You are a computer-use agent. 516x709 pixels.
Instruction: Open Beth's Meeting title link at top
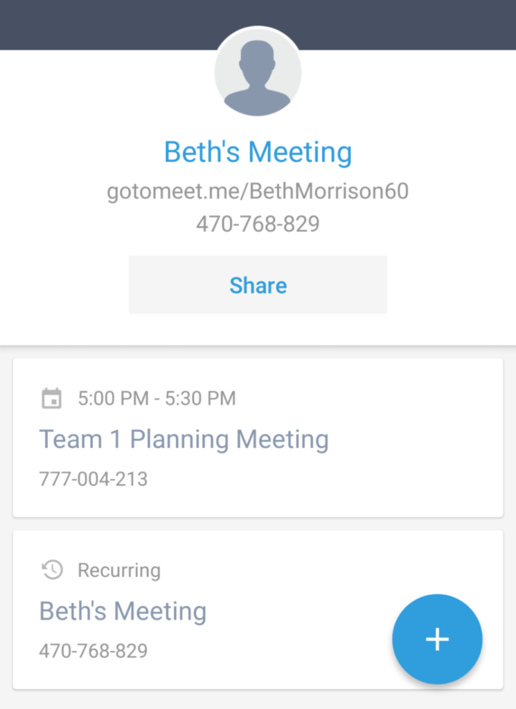coord(258,152)
